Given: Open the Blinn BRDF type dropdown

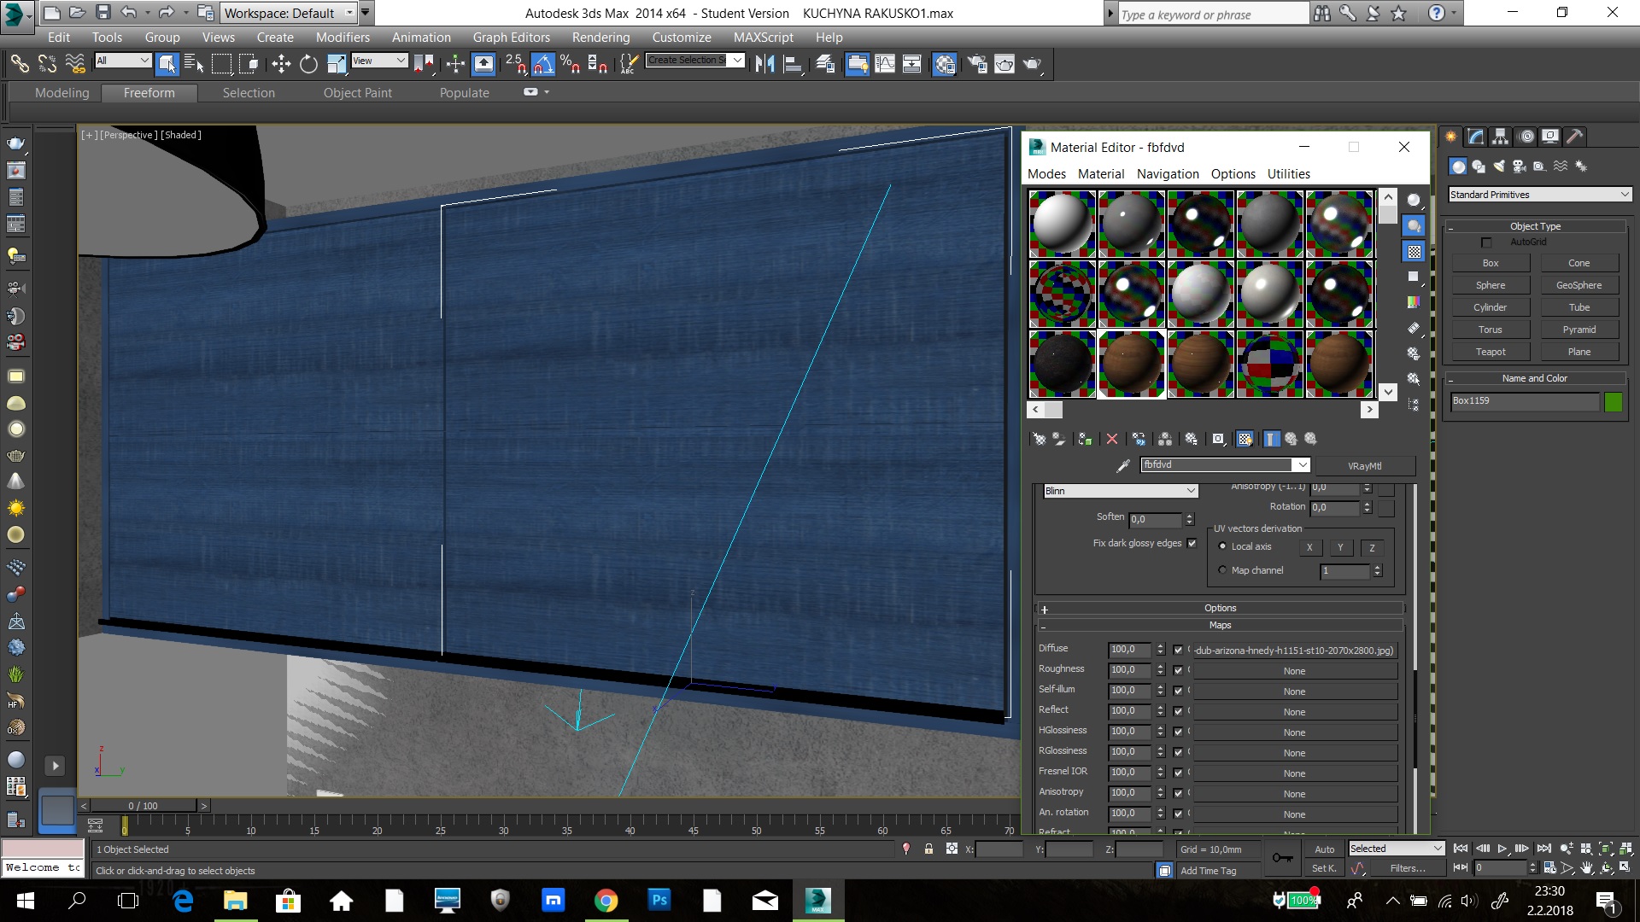Looking at the screenshot, I should [x=1121, y=491].
